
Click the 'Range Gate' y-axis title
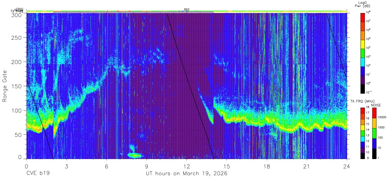5,86
